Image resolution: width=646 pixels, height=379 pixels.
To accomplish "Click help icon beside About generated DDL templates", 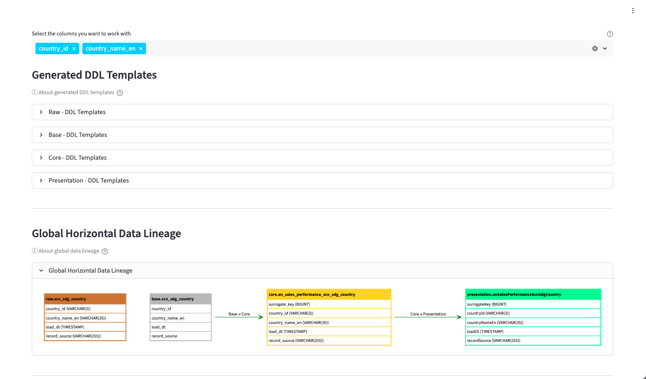I will point(120,93).
